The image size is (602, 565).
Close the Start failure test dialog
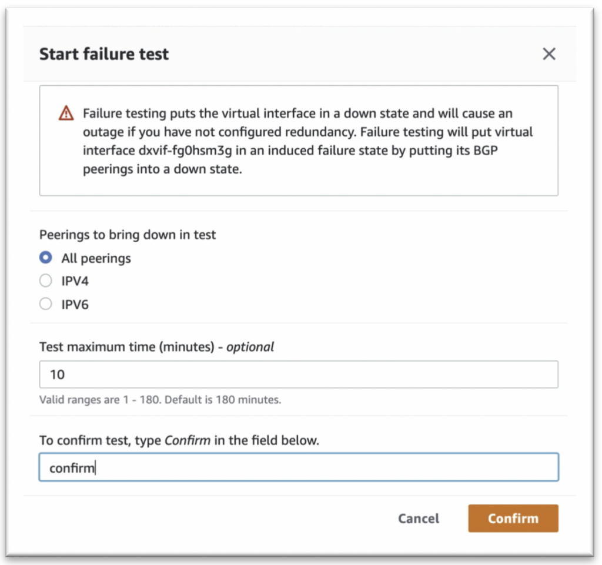coord(549,54)
